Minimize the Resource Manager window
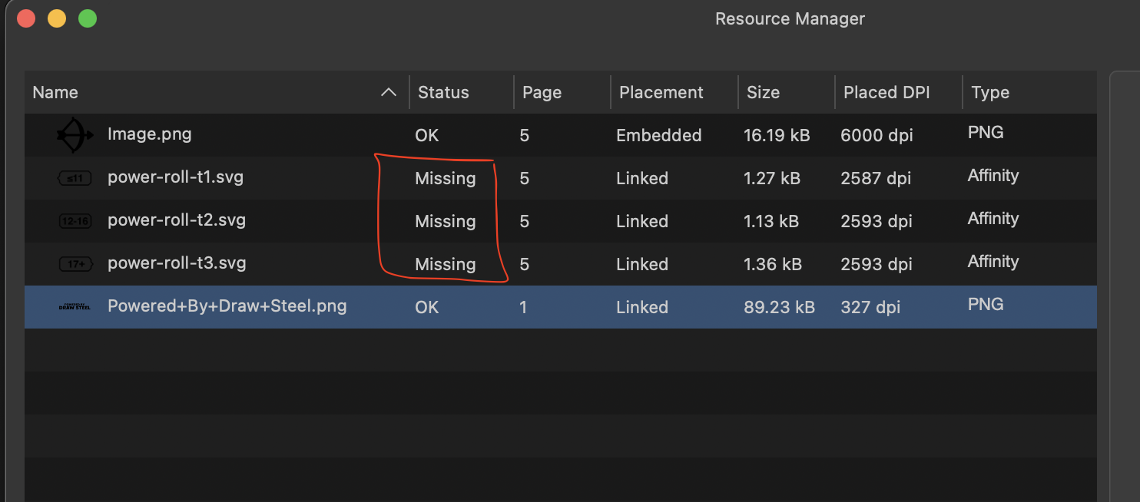Viewport: 1140px width, 502px height. 57,18
